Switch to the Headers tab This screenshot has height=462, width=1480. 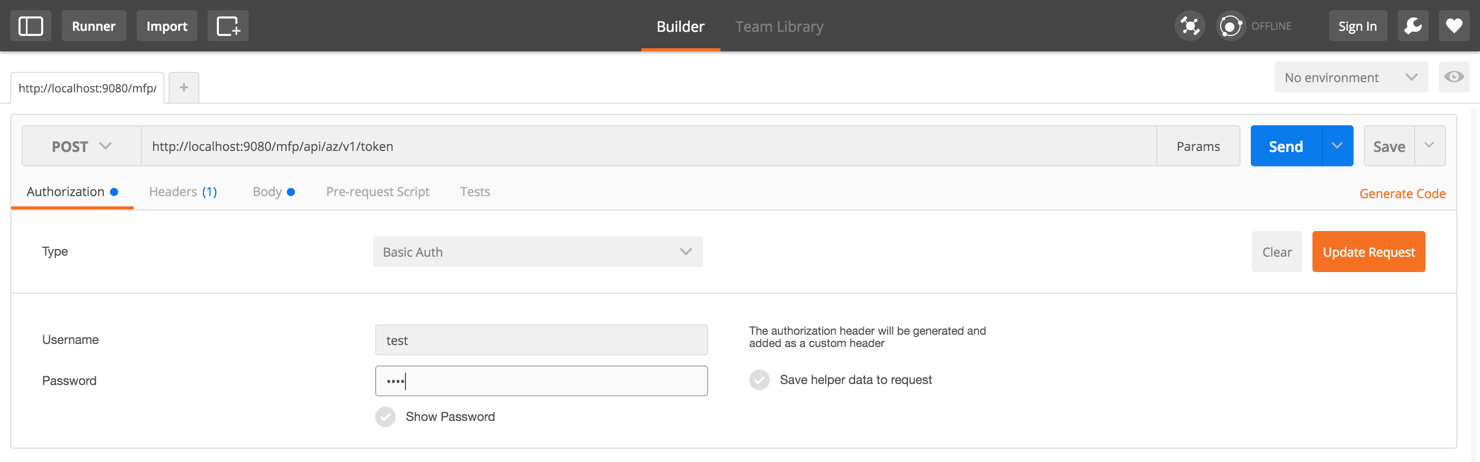183,191
